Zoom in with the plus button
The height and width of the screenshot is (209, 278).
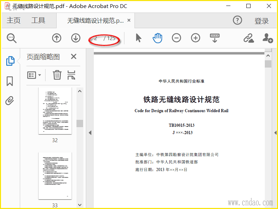tap(196, 38)
